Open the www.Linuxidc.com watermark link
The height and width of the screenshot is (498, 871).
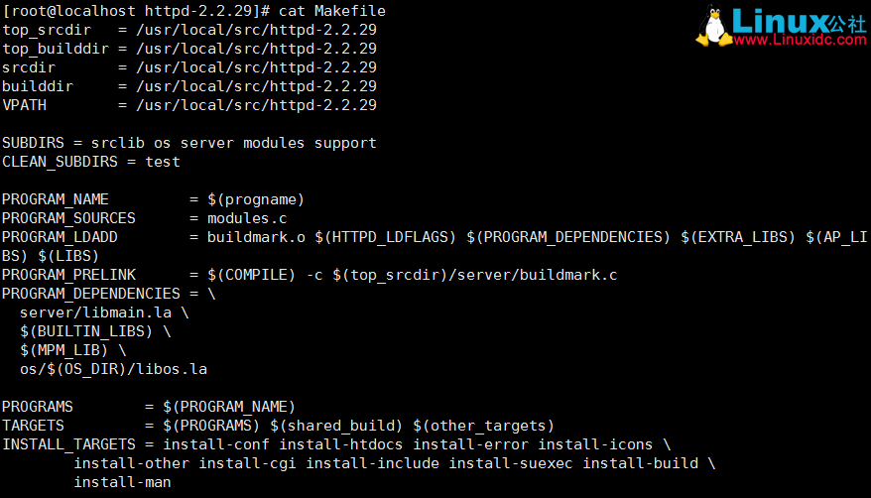pyautogui.click(x=800, y=40)
